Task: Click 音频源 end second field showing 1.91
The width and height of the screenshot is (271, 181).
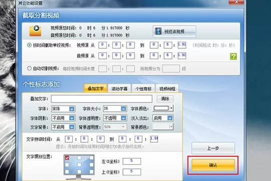Action: 182,56
